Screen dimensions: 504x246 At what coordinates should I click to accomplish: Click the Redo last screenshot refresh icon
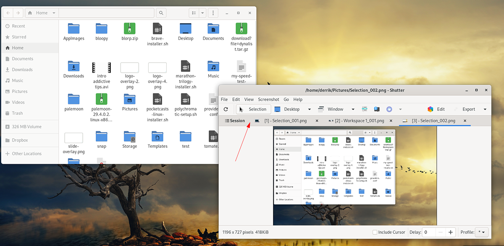[x=226, y=109]
